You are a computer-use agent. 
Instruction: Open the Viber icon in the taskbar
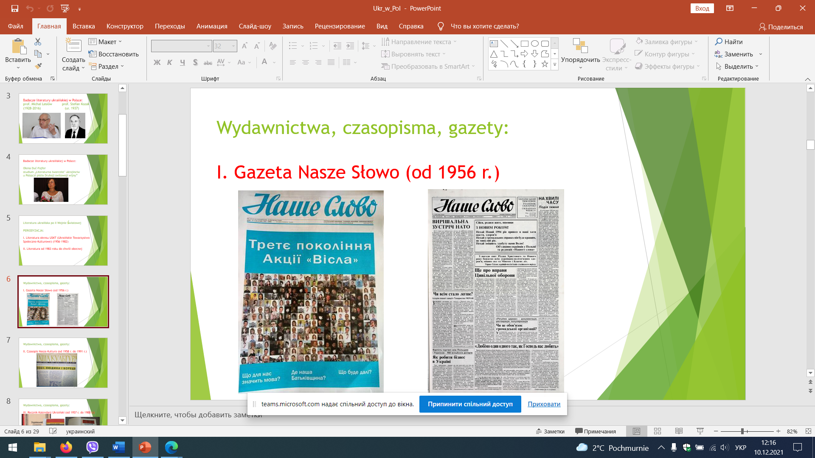[92, 447]
